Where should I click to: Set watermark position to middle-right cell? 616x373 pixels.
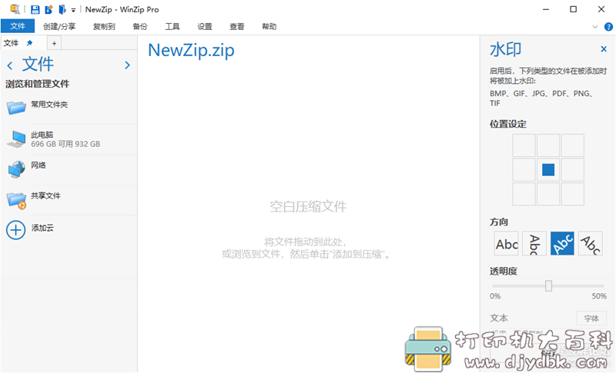573,170
